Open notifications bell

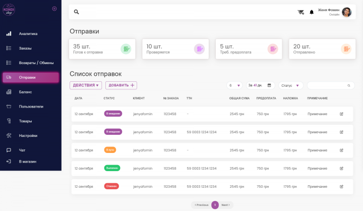312,12
